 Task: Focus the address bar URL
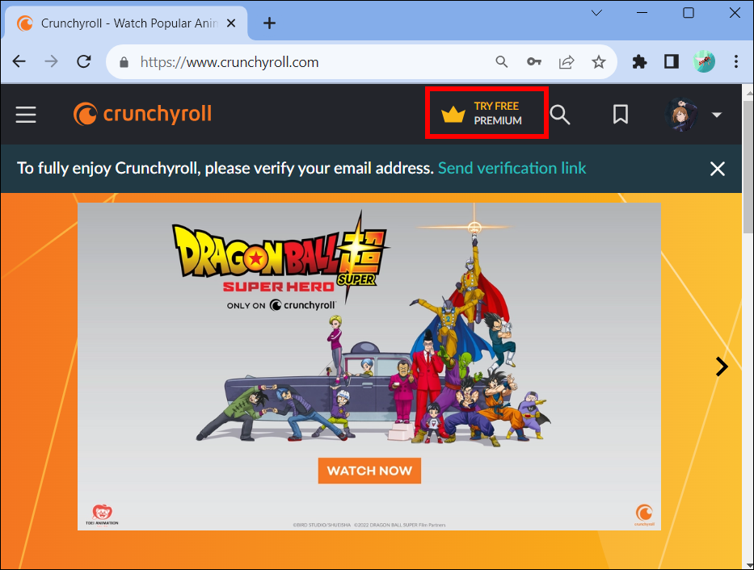point(230,62)
